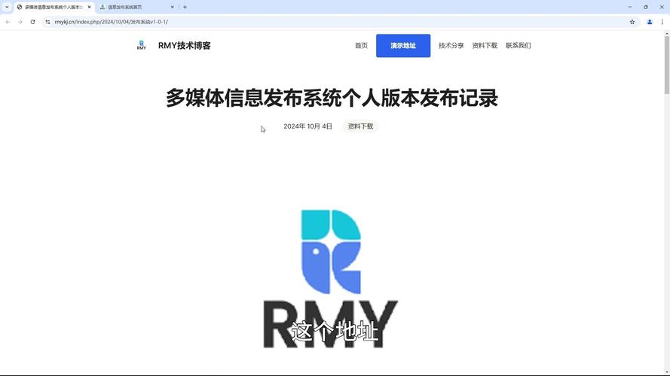
Task: Click the article title 多媒体信息发布系统个人版本发布记录
Action: pos(332,98)
